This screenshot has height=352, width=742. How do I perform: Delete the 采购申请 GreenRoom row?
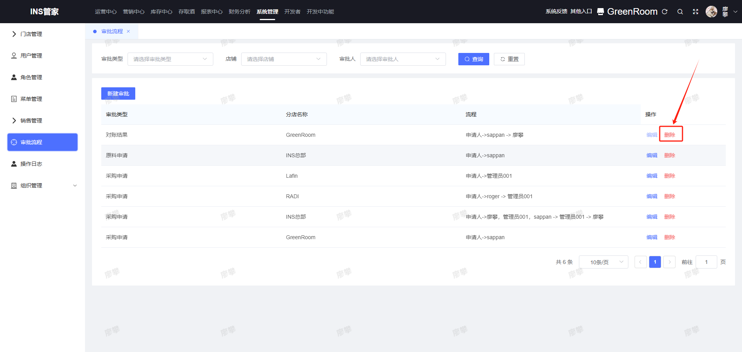670,237
